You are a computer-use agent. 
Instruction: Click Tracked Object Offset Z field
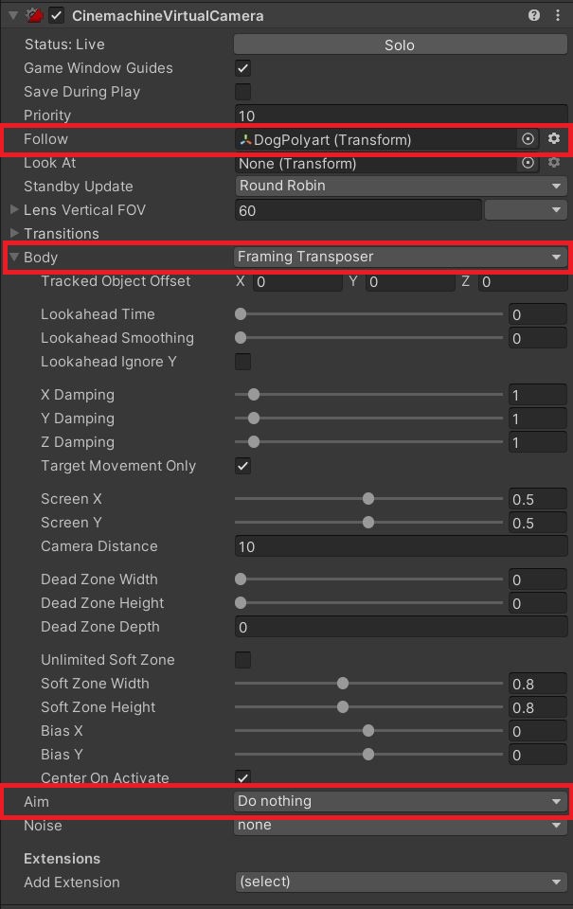point(523,282)
